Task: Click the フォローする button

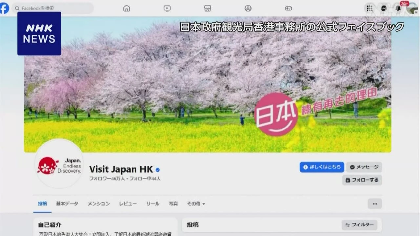Action: 362,180
